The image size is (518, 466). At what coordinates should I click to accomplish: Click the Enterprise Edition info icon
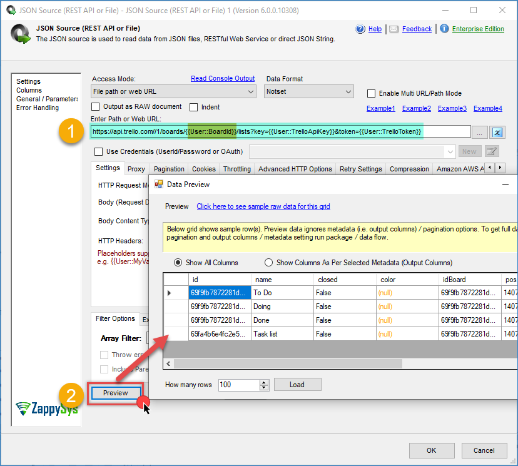[x=444, y=29]
